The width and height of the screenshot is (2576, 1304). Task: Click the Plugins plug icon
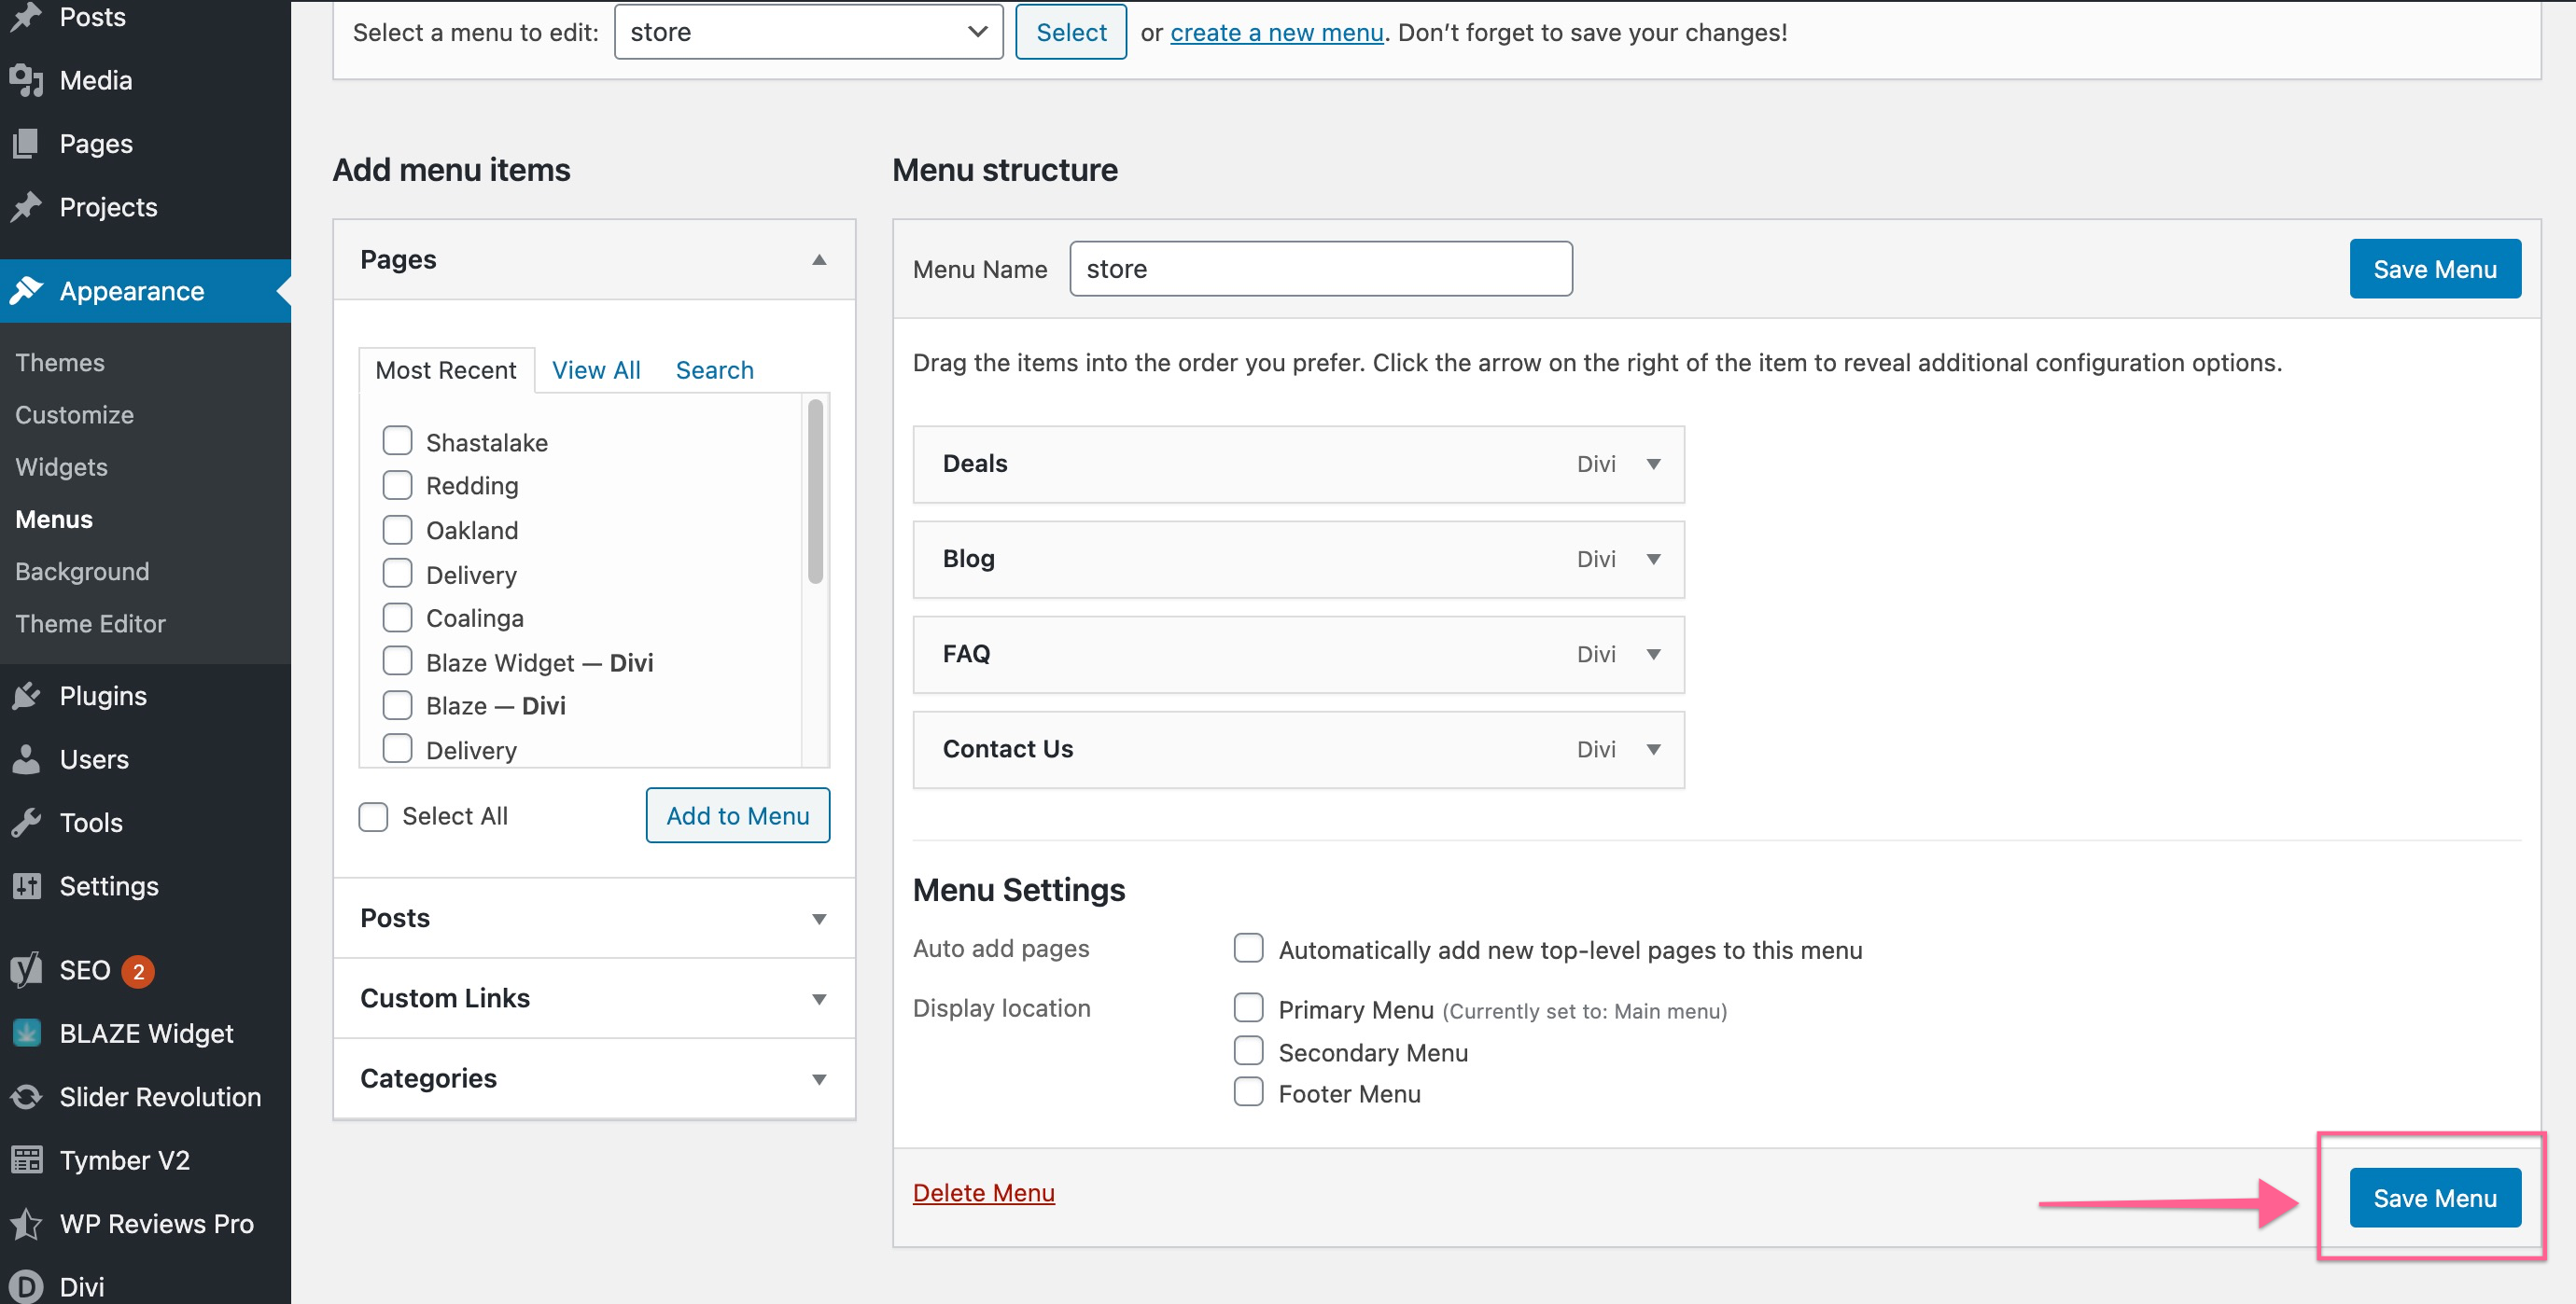tap(26, 696)
